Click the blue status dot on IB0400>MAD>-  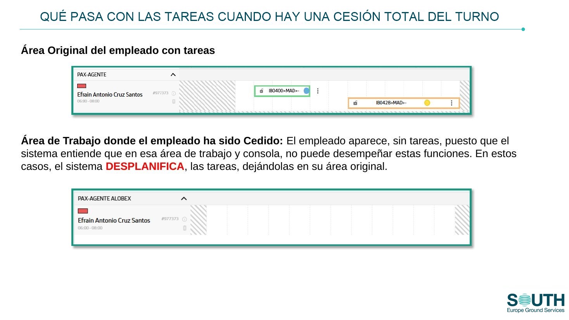pyautogui.click(x=306, y=91)
